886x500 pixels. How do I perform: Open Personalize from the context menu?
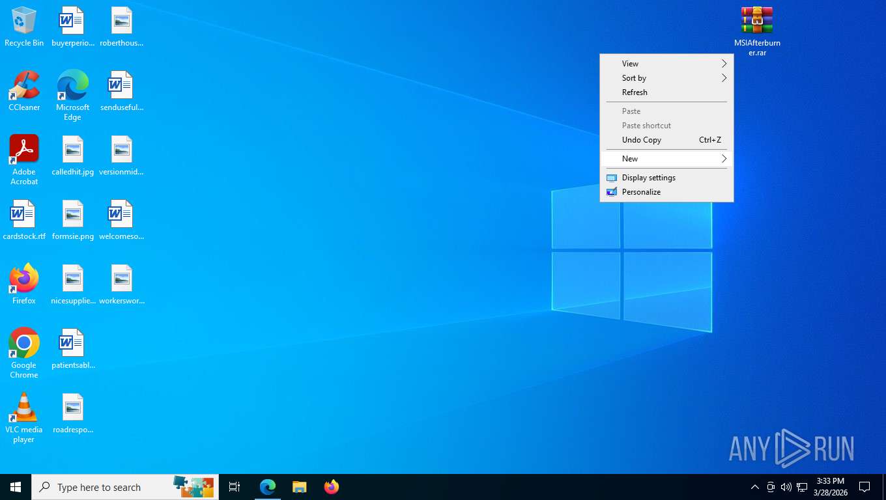[x=666, y=192]
